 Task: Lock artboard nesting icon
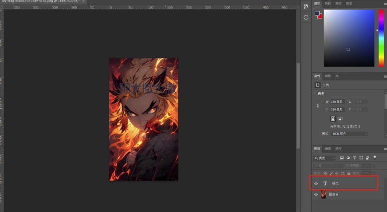[x=343, y=174]
